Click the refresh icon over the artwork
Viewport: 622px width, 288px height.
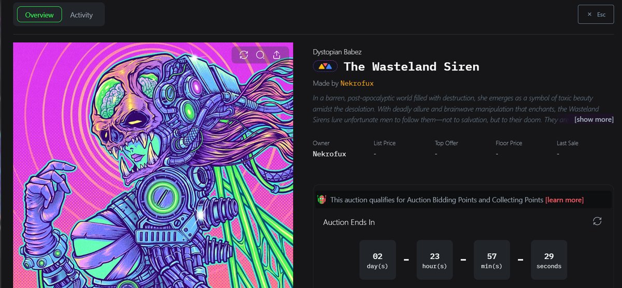[x=244, y=55]
